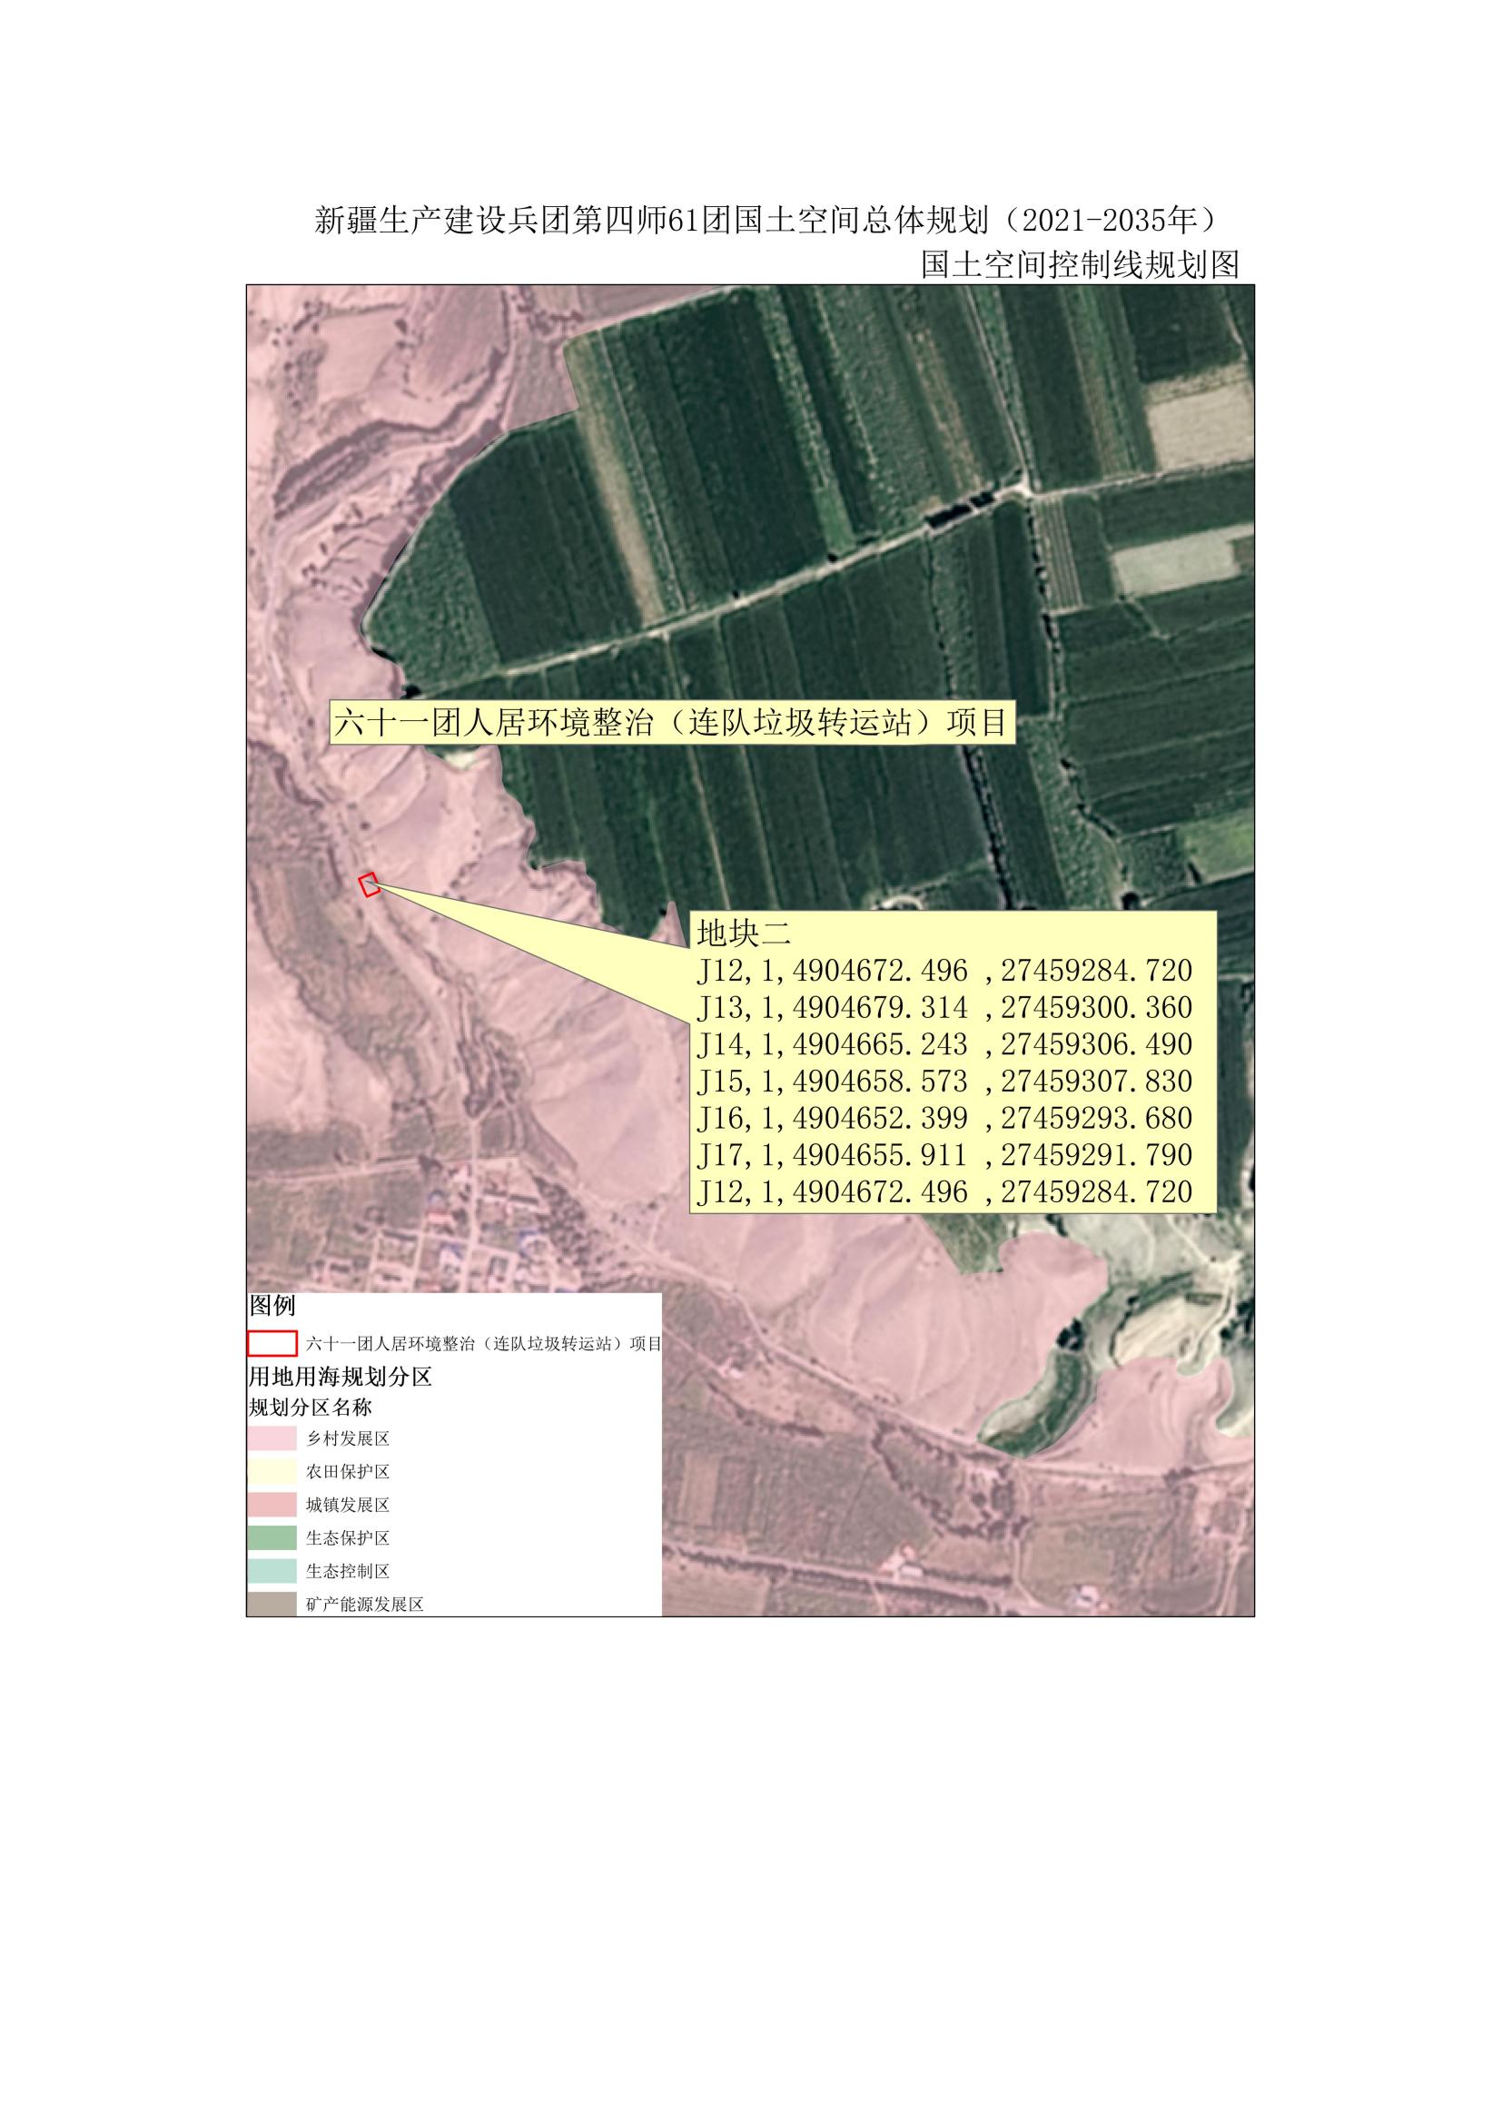Click the 地块二 callout heading

(744, 934)
